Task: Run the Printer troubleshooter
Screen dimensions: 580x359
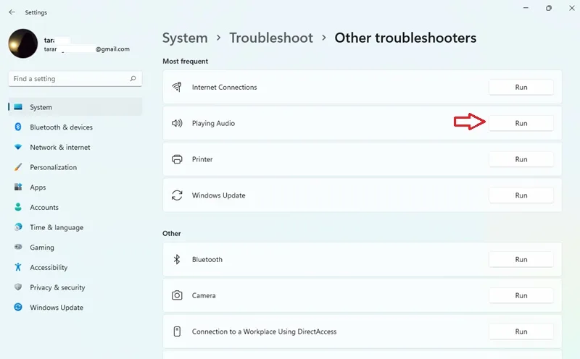Action: [521, 159]
